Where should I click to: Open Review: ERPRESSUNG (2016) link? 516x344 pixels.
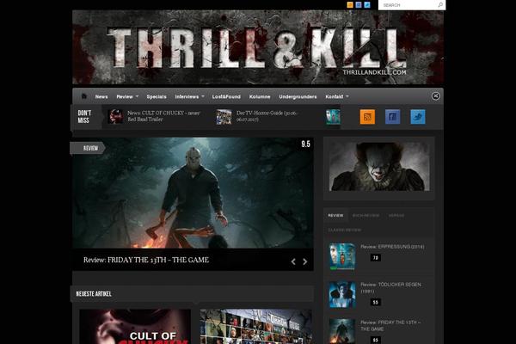click(x=392, y=247)
